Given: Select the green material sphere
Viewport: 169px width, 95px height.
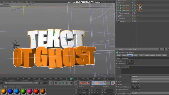Looking at the screenshot, I should [x=24, y=91].
